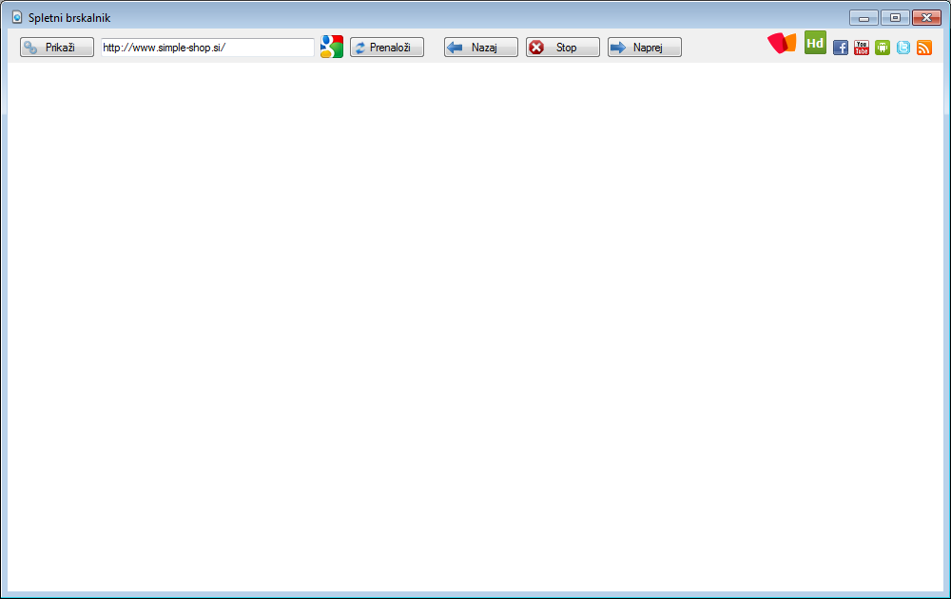Open Google search icon
Image resolution: width=951 pixels, height=599 pixels.
[x=332, y=47]
